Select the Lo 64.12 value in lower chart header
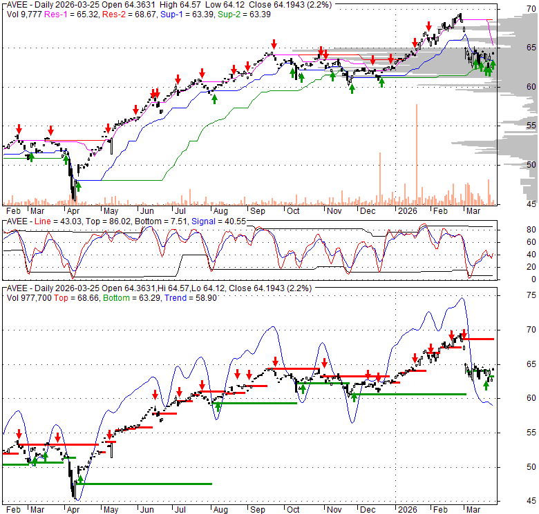Image resolution: width=539 pixels, height=514 pixels. click(209, 288)
